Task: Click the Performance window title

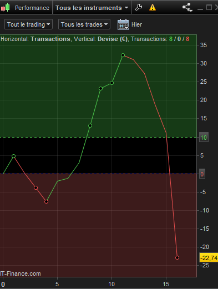Action: (x=32, y=8)
